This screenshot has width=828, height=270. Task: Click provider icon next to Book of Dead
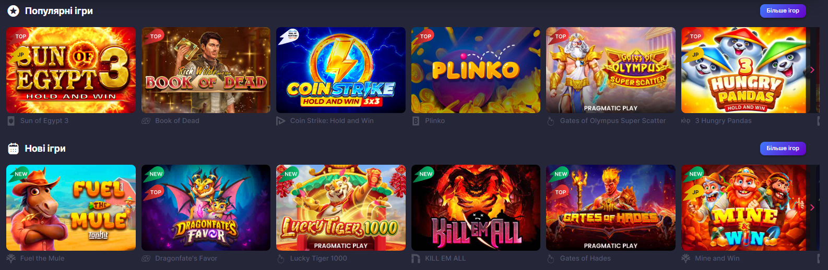point(146,121)
